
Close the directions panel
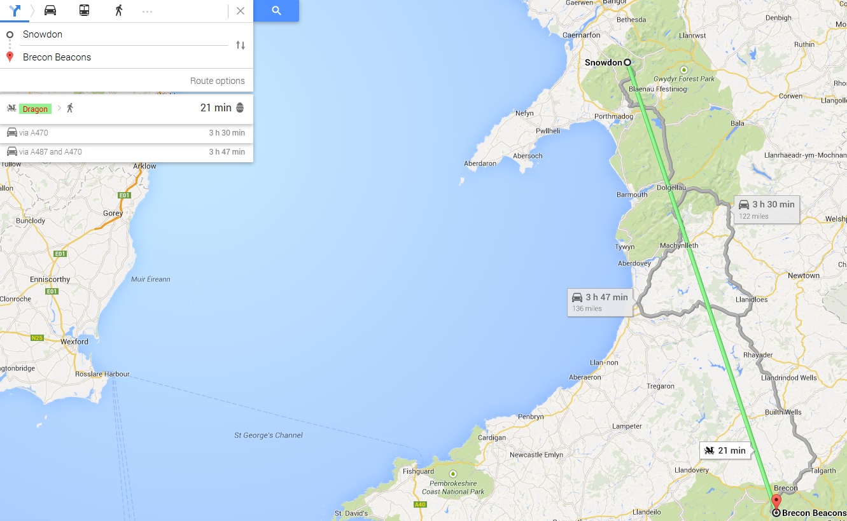pos(241,11)
